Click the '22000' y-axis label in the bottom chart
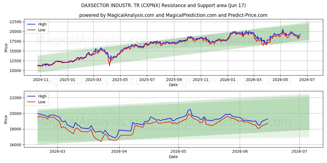 click(x=16, y=98)
